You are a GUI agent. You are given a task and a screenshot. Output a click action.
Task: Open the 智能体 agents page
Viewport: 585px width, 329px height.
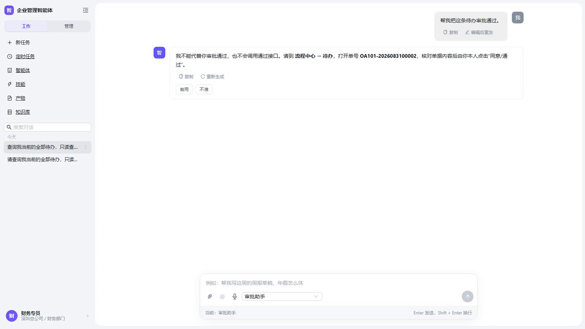click(23, 70)
